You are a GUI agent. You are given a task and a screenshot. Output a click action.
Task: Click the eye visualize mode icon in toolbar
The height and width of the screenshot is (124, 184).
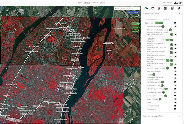point(146,8)
